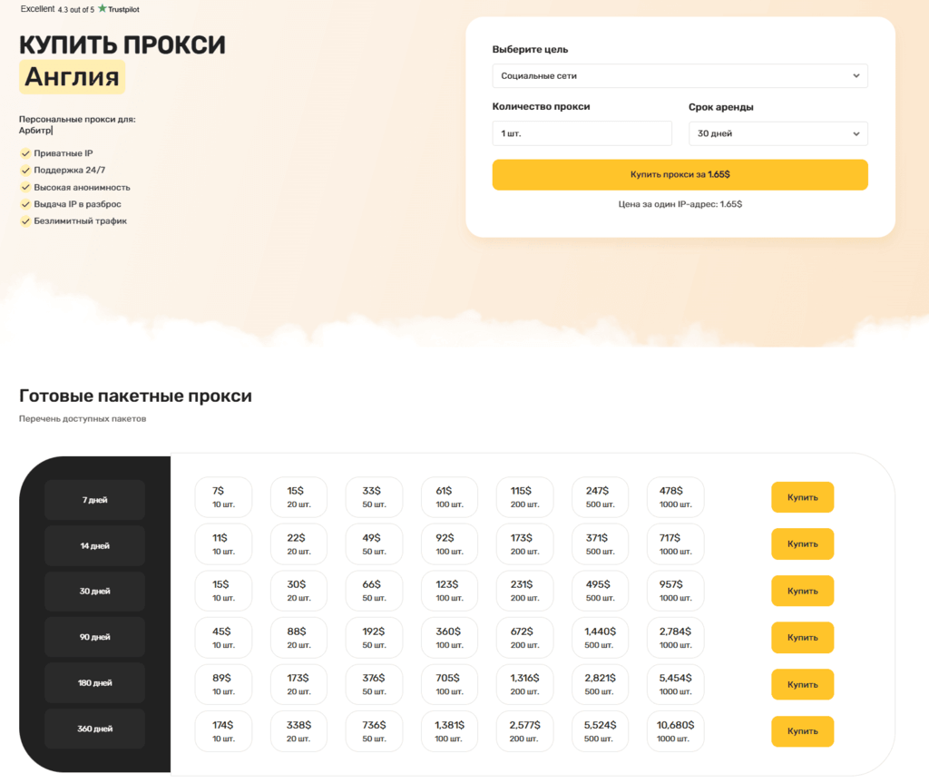
Task: Click checkmark icon beside Высокая анонимность
Action: (x=25, y=187)
